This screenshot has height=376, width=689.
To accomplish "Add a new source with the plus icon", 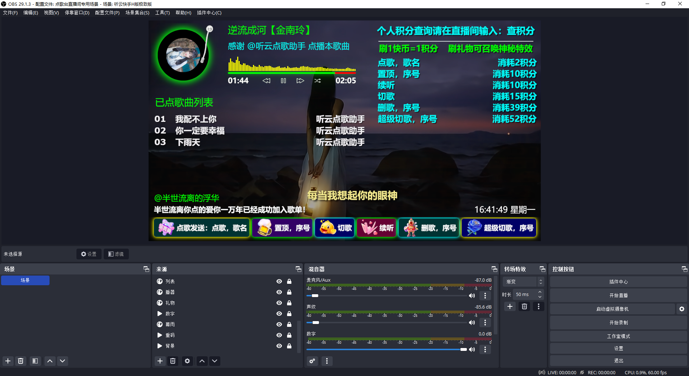I will (160, 361).
